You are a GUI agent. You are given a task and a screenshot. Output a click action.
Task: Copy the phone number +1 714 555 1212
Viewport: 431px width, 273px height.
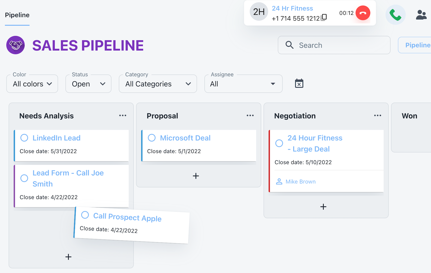click(324, 18)
